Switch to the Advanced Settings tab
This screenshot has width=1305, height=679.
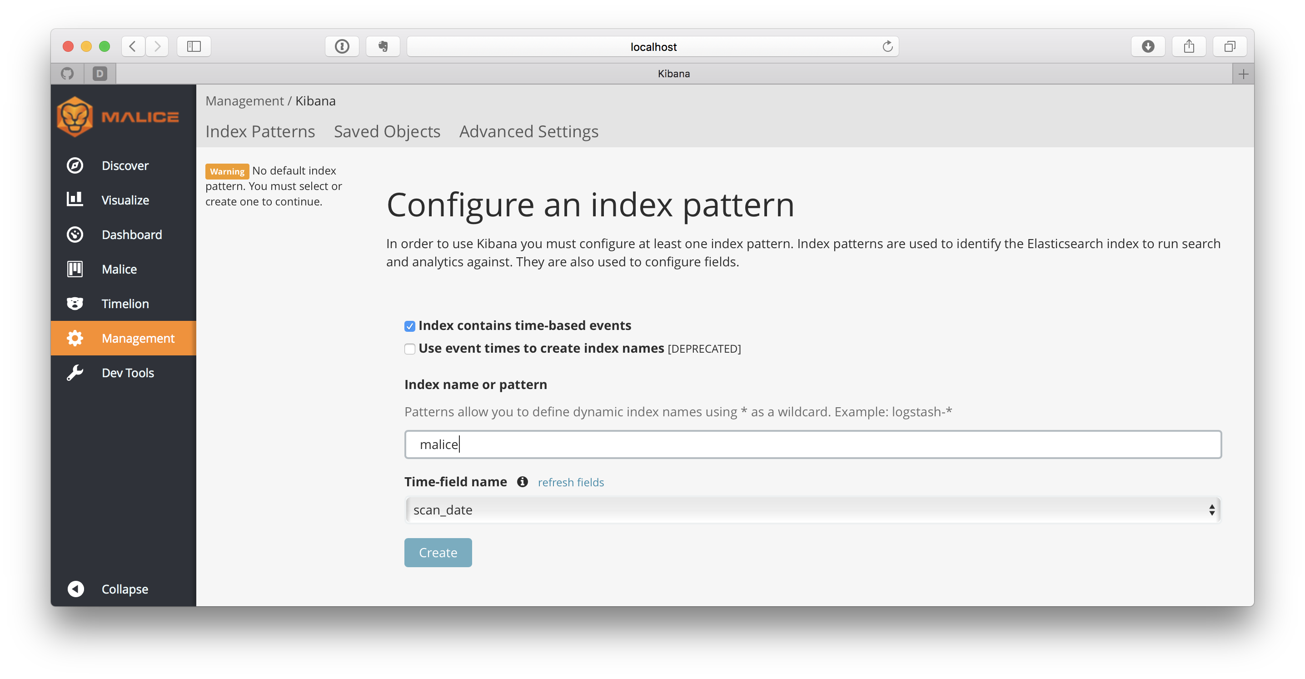(528, 131)
